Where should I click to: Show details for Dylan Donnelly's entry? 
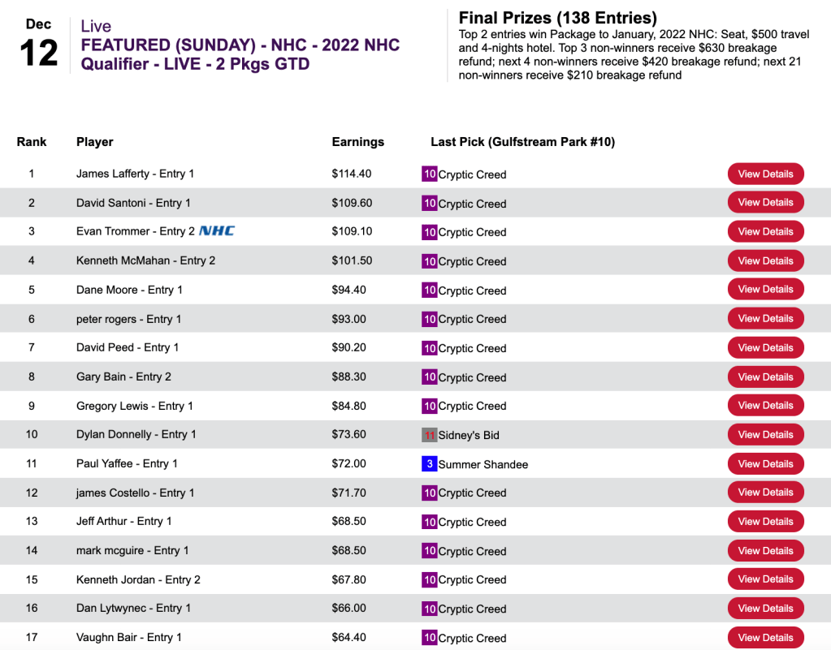pos(765,435)
